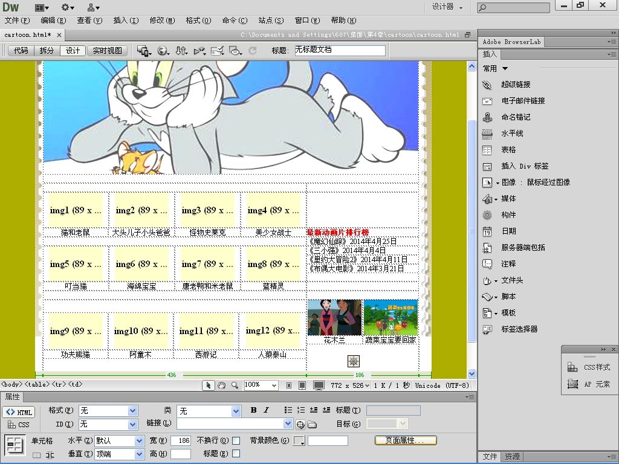Viewport: 619px width, 464px height.
Task: Apply Unordered List formatting
Action: [288, 410]
